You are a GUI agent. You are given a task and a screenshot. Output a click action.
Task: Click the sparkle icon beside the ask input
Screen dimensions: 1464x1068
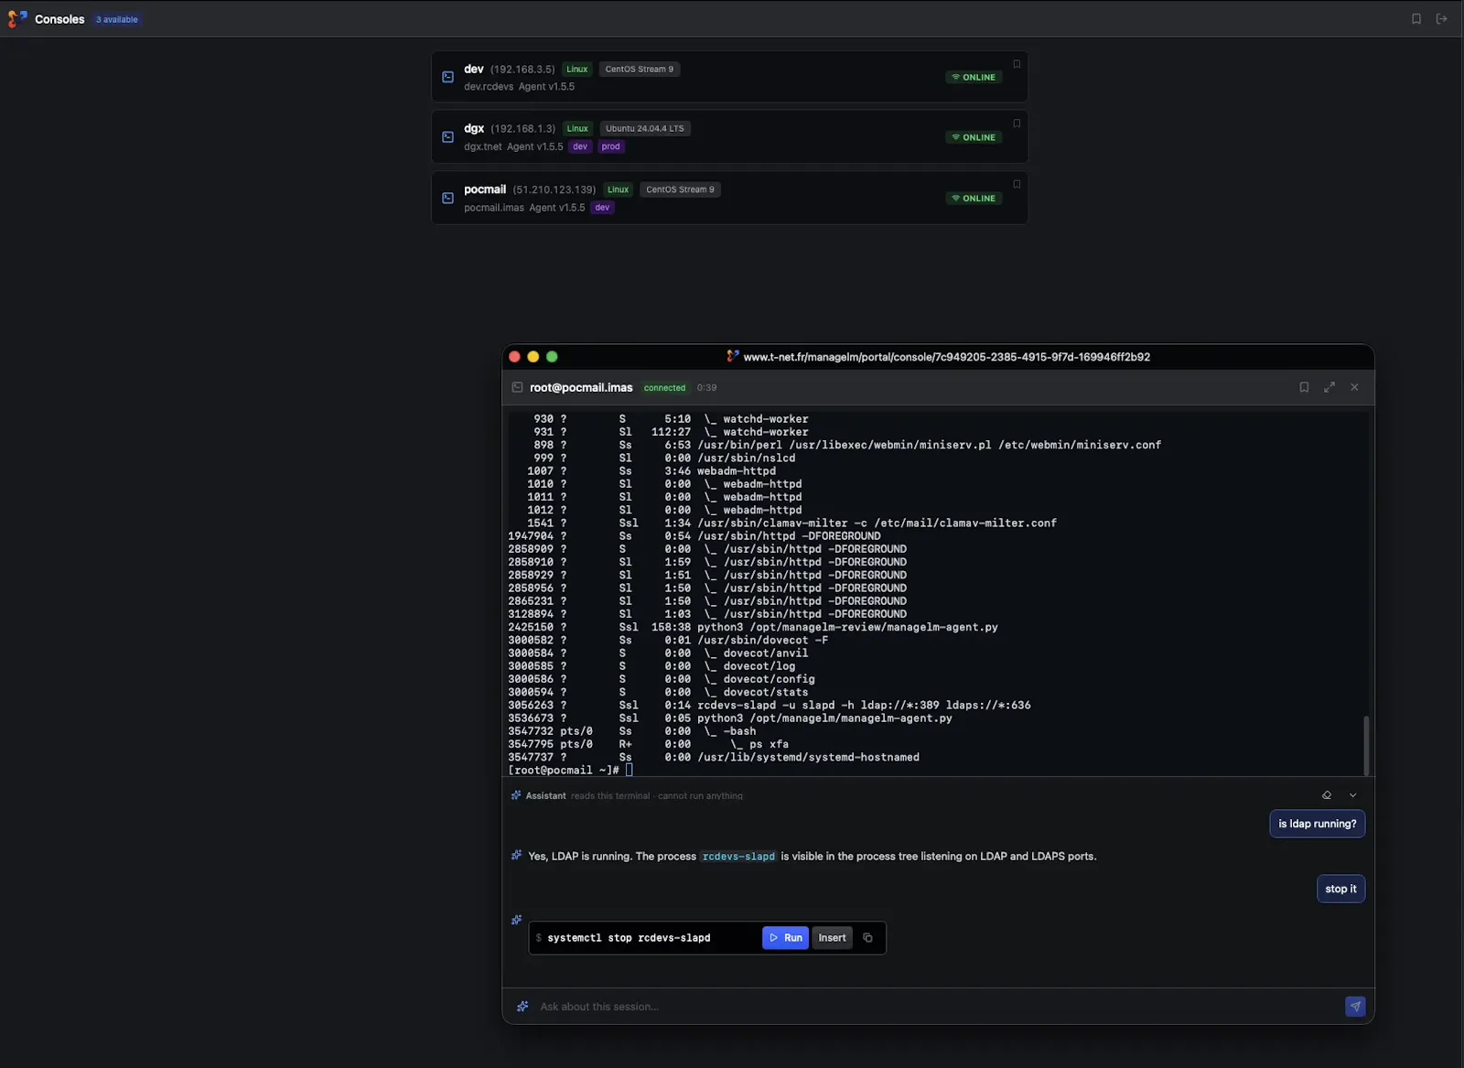coord(522,1007)
